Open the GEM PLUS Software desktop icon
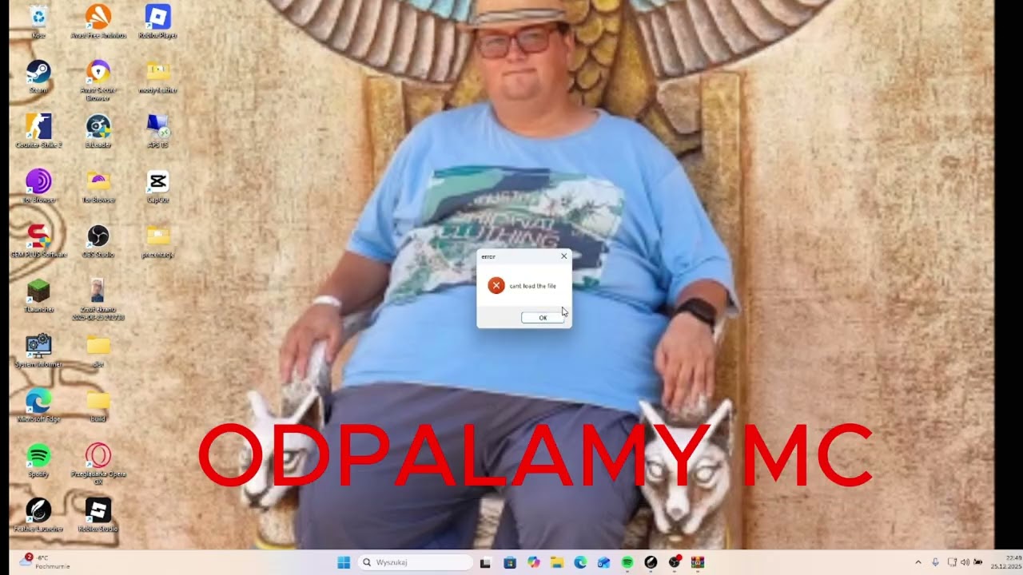 [x=38, y=240]
